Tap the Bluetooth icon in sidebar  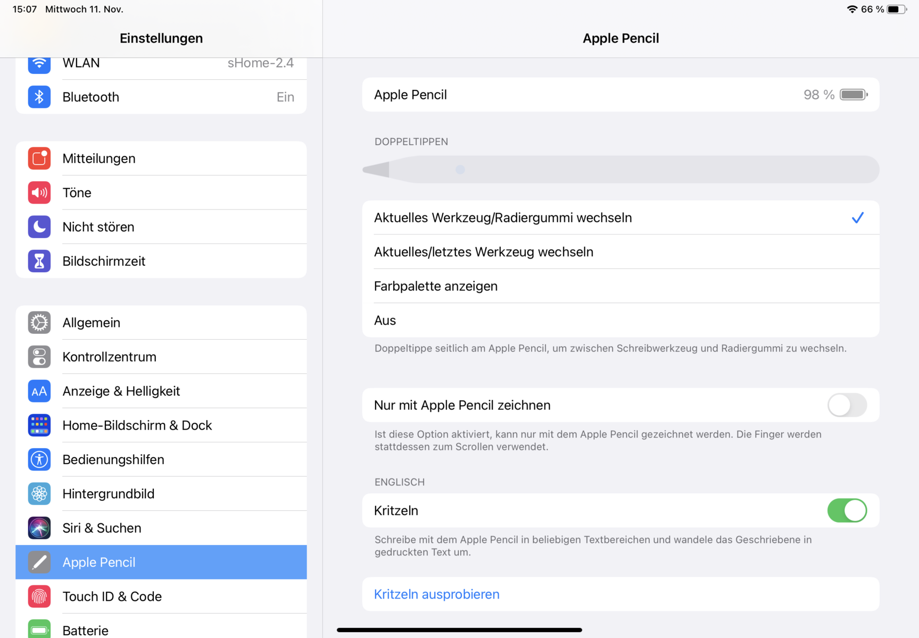pos(39,97)
